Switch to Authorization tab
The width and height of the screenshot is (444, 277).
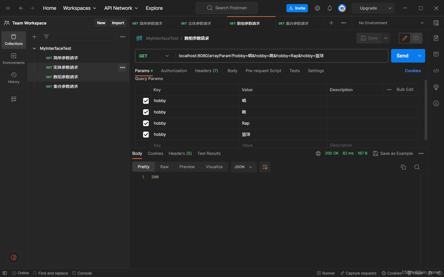pyautogui.click(x=174, y=71)
